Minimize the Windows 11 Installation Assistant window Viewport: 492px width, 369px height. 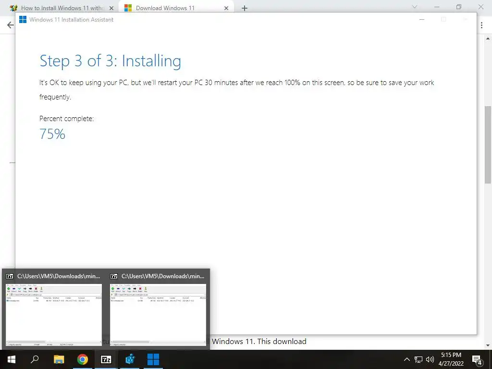click(x=422, y=19)
